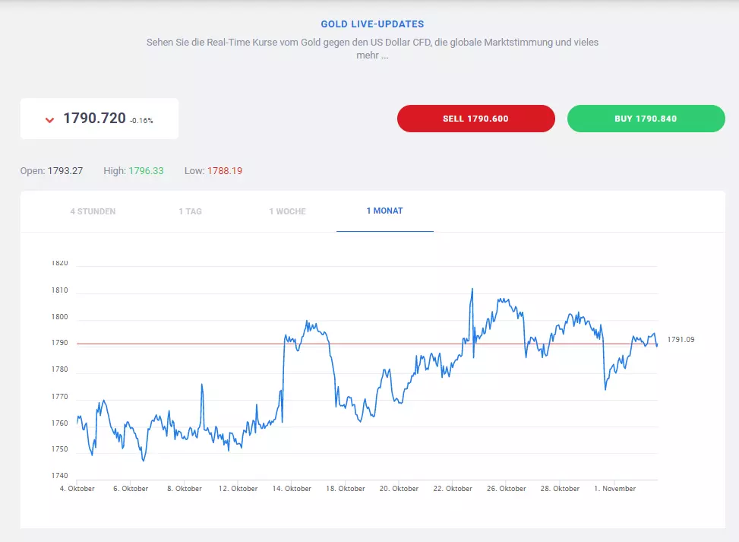Click the 1810 y-axis label
Viewport: 739px width, 542px height.
pos(59,290)
